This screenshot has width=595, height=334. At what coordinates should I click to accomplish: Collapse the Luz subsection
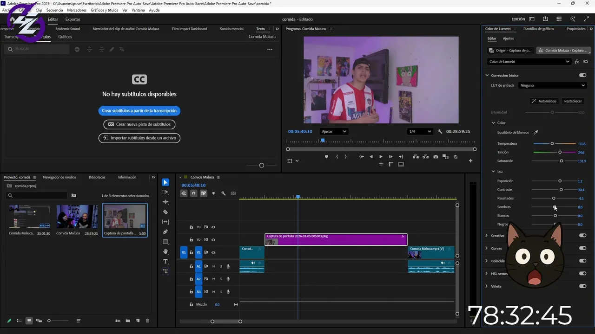point(493,171)
